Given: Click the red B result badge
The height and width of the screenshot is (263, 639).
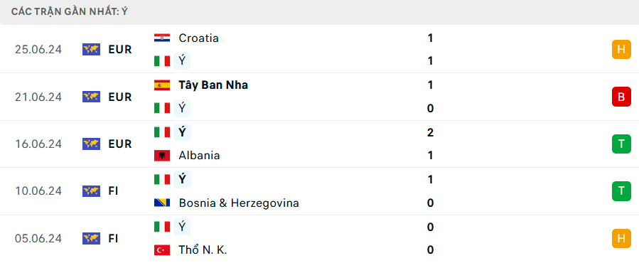Looking at the screenshot, I should click(x=621, y=97).
